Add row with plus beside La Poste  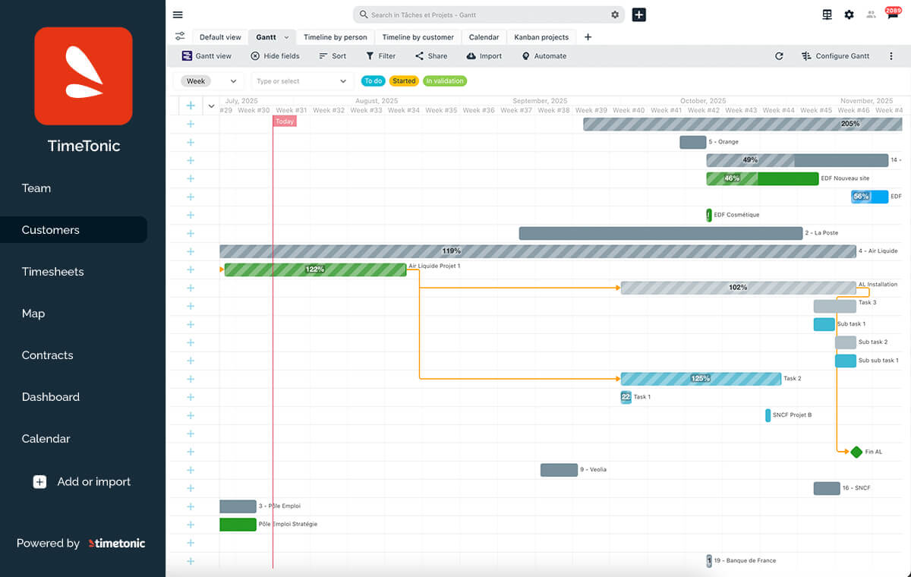point(191,233)
